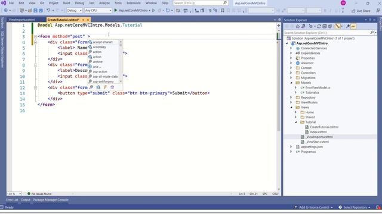
Task: Toggle the cube filter in IntelliSense popup
Action: (x=112, y=87)
